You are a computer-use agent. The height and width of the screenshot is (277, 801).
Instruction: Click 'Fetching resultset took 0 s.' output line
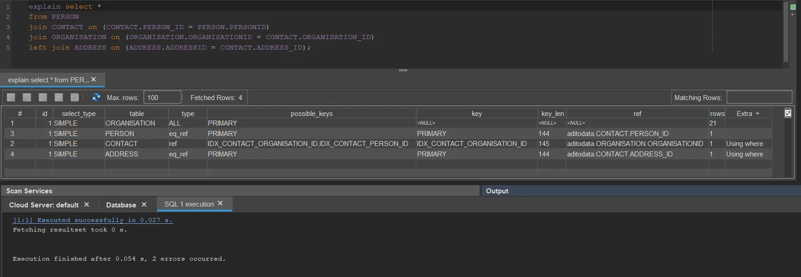[x=70, y=230]
